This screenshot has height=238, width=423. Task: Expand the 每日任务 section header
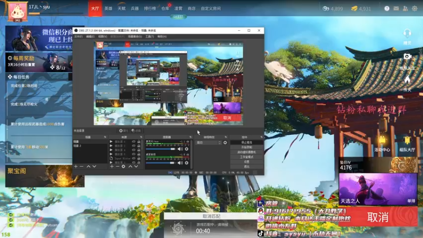[x=38, y=77]
